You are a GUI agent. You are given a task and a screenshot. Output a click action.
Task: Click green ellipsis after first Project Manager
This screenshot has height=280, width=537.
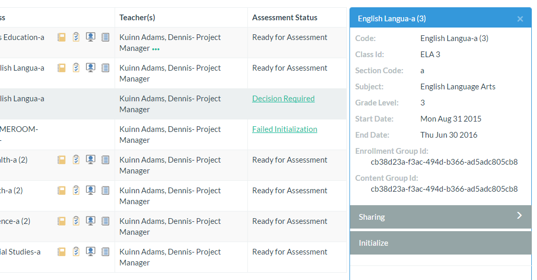[156, 49]
